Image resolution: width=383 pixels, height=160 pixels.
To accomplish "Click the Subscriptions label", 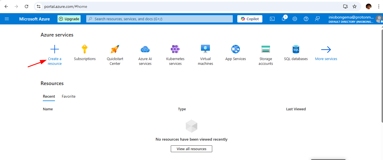I will click(x=85, y=59).
